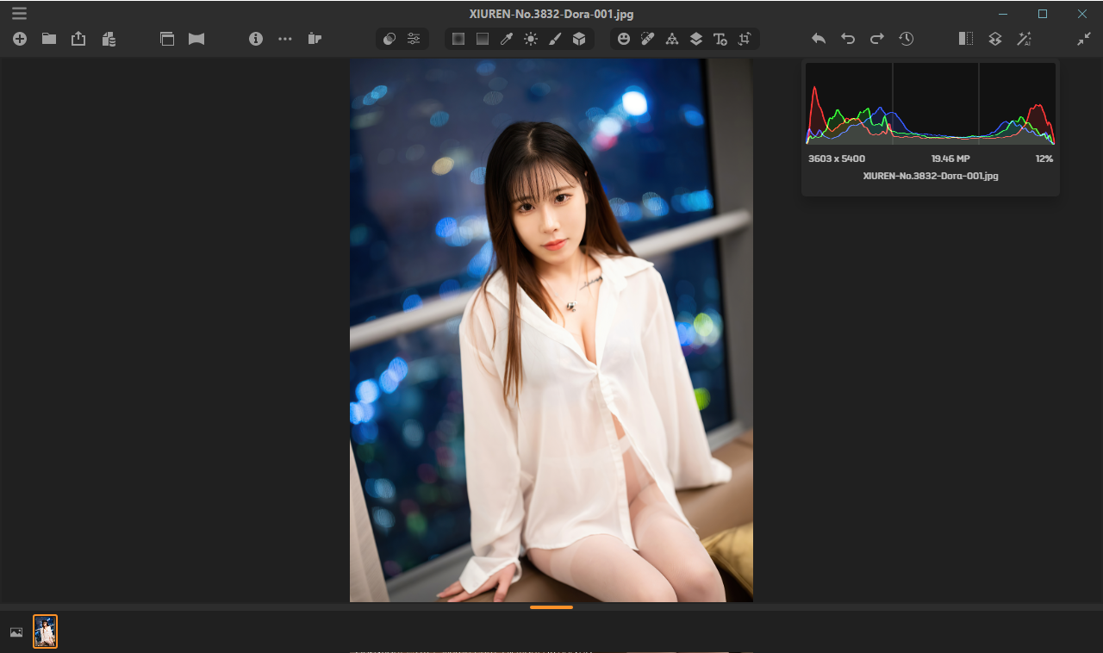Select the brush adjustment tool
Viewport: 1103px width, 653px height.
tap(555, 39)
